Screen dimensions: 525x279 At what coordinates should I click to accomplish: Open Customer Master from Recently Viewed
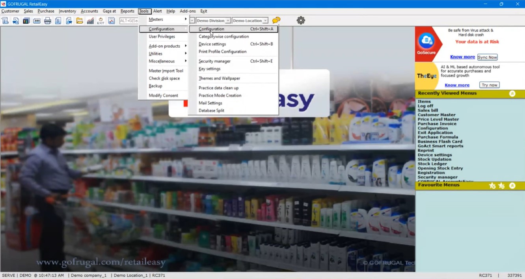(x=436, y=115)
